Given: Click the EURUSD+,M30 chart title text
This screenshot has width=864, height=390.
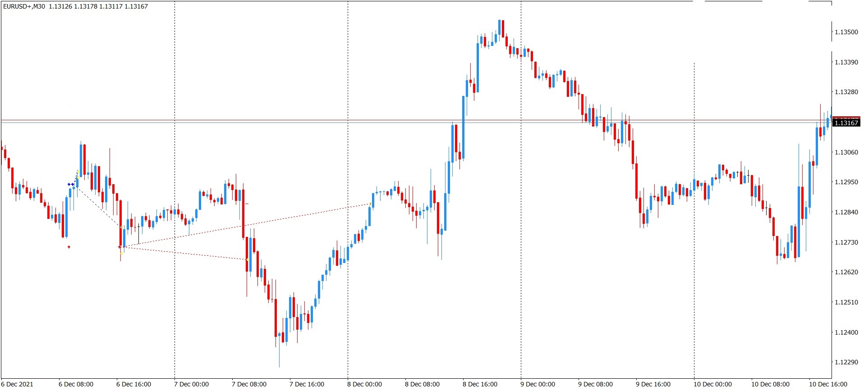Looking at the screenshot, I should point(24,6).
